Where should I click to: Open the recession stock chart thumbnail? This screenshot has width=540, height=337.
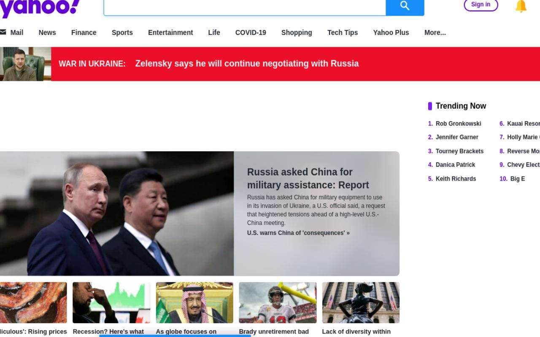click(x=111, y=303)
